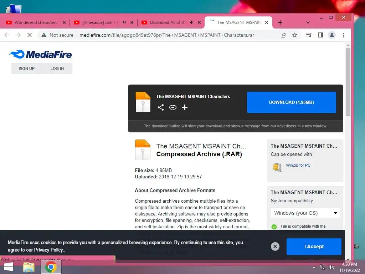Image resolution: width=365 pixels, height=274 pixels.
Task: Click the MediaFire logo
Action: [x=41, y=54]
